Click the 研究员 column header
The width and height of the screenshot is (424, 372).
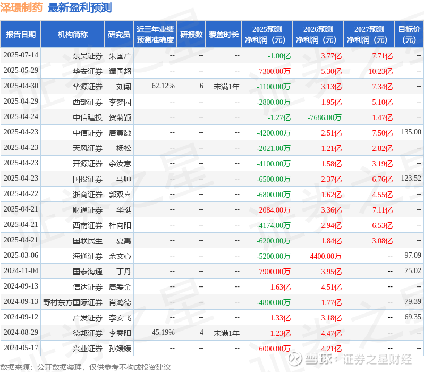click(x=119, y=35)
